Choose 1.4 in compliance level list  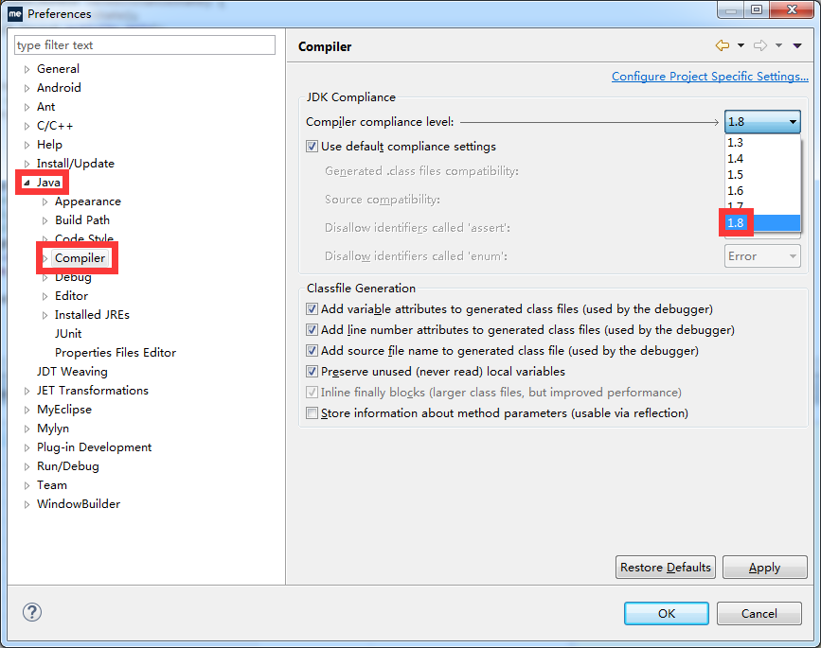(762, 159)
